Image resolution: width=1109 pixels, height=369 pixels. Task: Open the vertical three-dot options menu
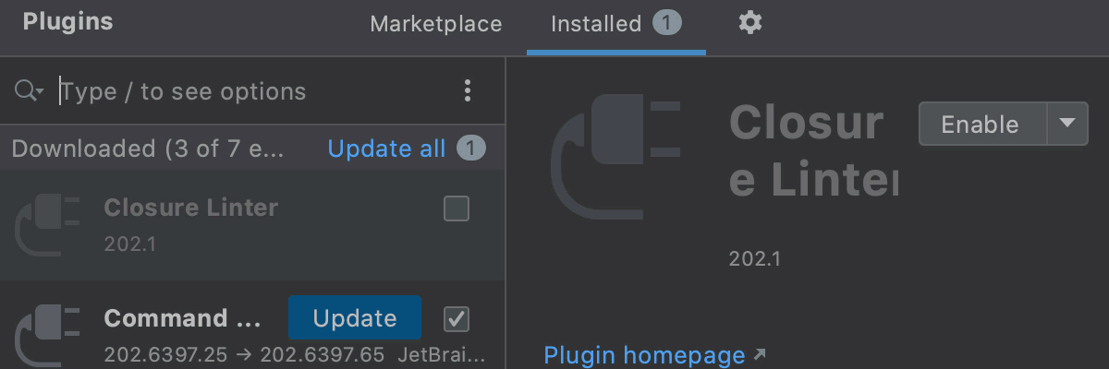[x=468, y=90]
